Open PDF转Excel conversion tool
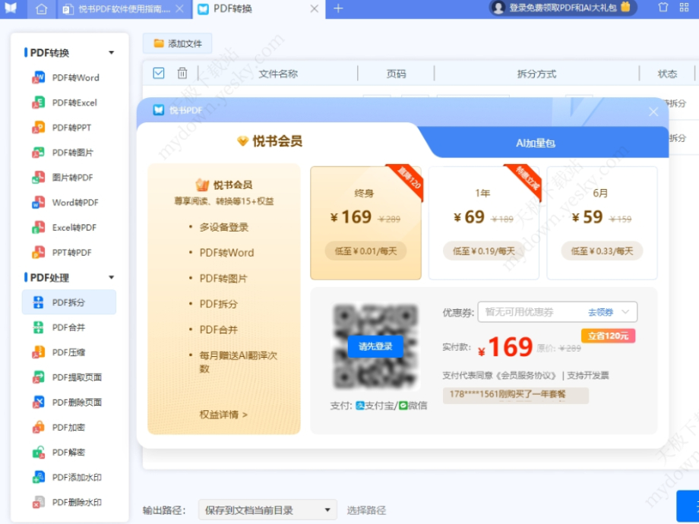Viewport: 699px width, 524px height. (65, 103)
